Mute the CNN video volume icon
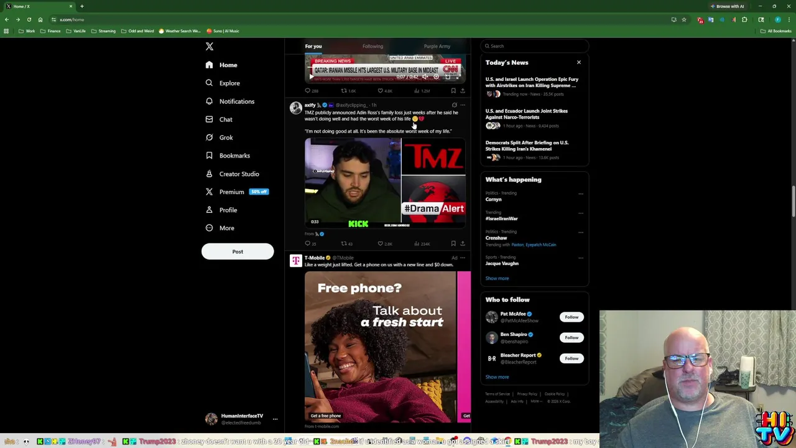This screenshot has width=796, height=448. pyautogui.click(x=425, y=77)
